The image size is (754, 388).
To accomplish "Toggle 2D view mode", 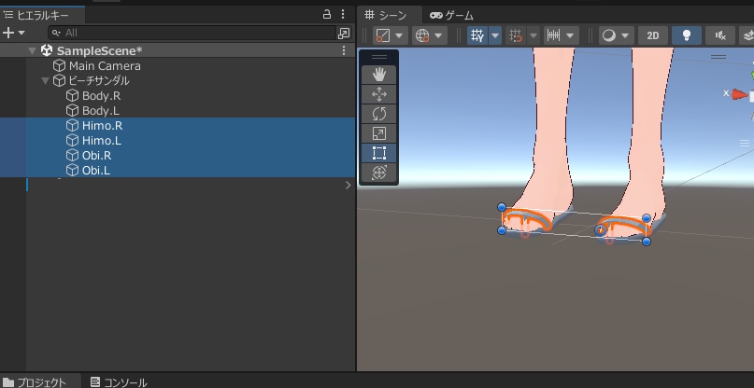I will click(x=652, y=35).
